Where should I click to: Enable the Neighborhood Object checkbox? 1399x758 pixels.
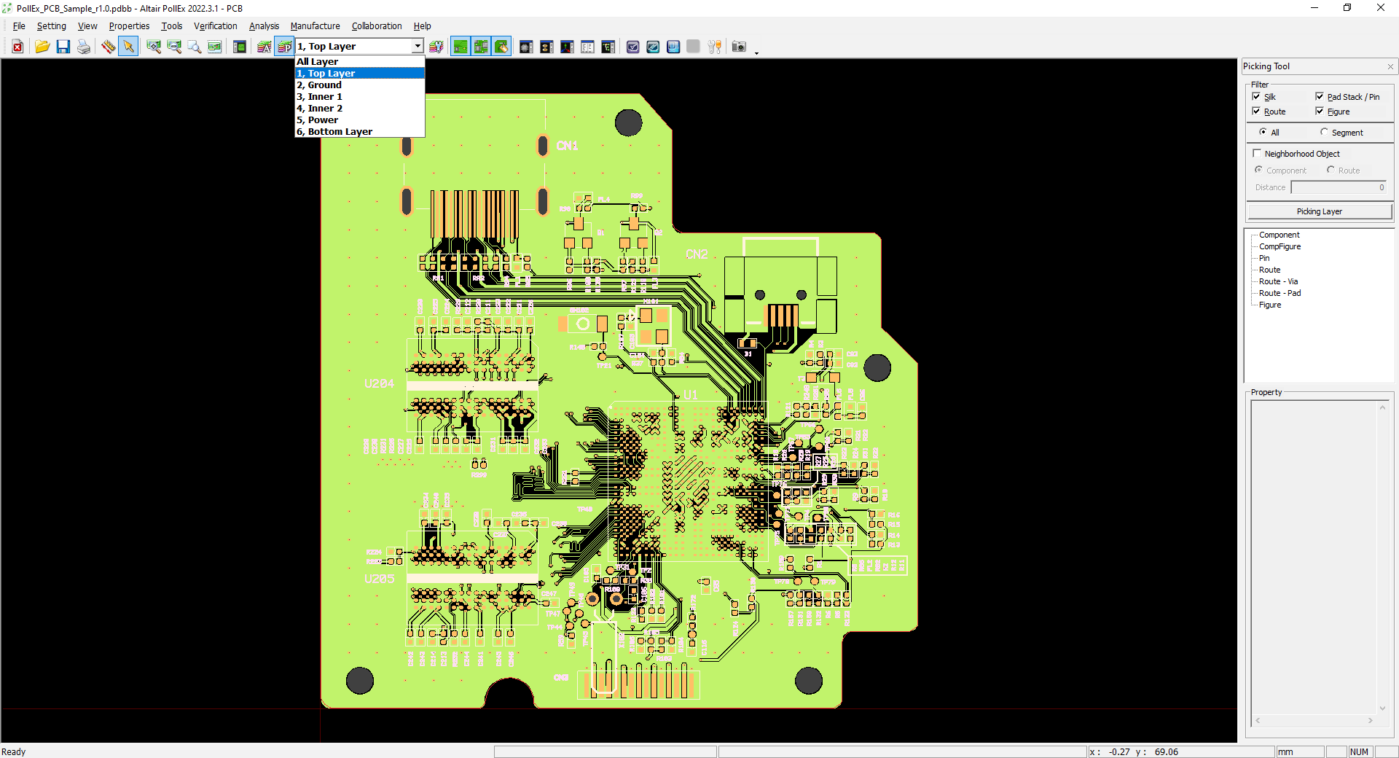[1257, 153]
